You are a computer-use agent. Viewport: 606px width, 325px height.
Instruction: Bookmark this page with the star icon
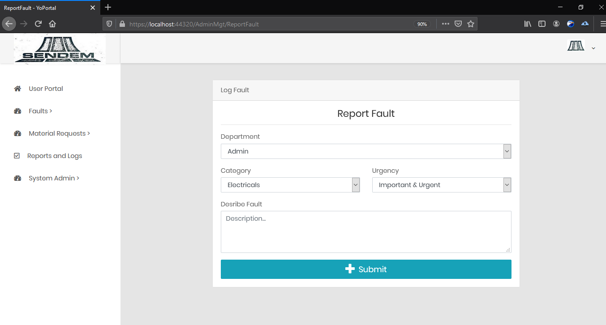[x=471, y=24]
